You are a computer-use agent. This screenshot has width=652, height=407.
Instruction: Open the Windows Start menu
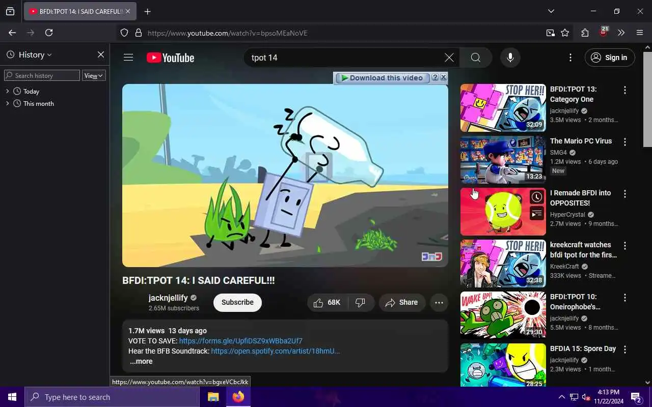tap(12, 397)
